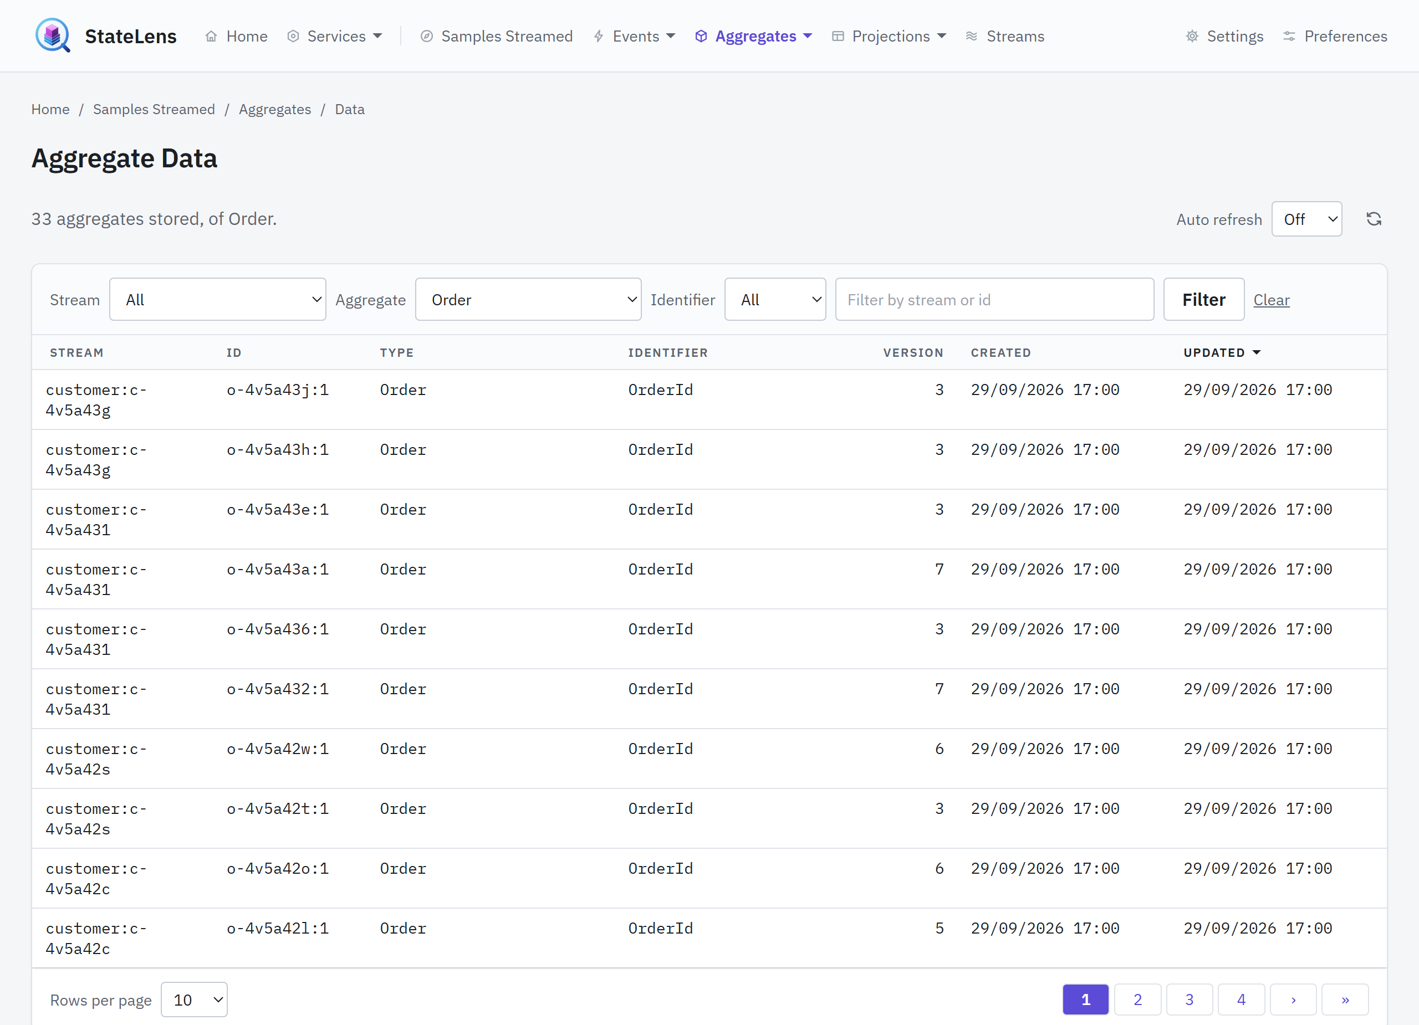Click the Clear link
The width and height of the screenshot is (1419, 1025).
1272,300
